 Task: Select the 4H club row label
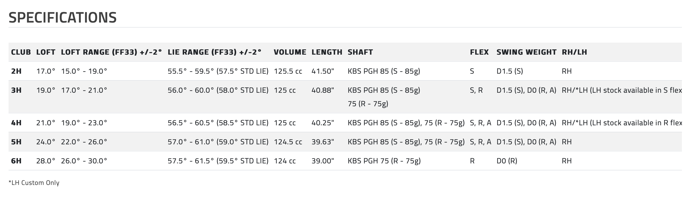[16, 123]
